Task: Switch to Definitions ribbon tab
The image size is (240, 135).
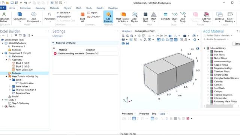Action: 25,8
